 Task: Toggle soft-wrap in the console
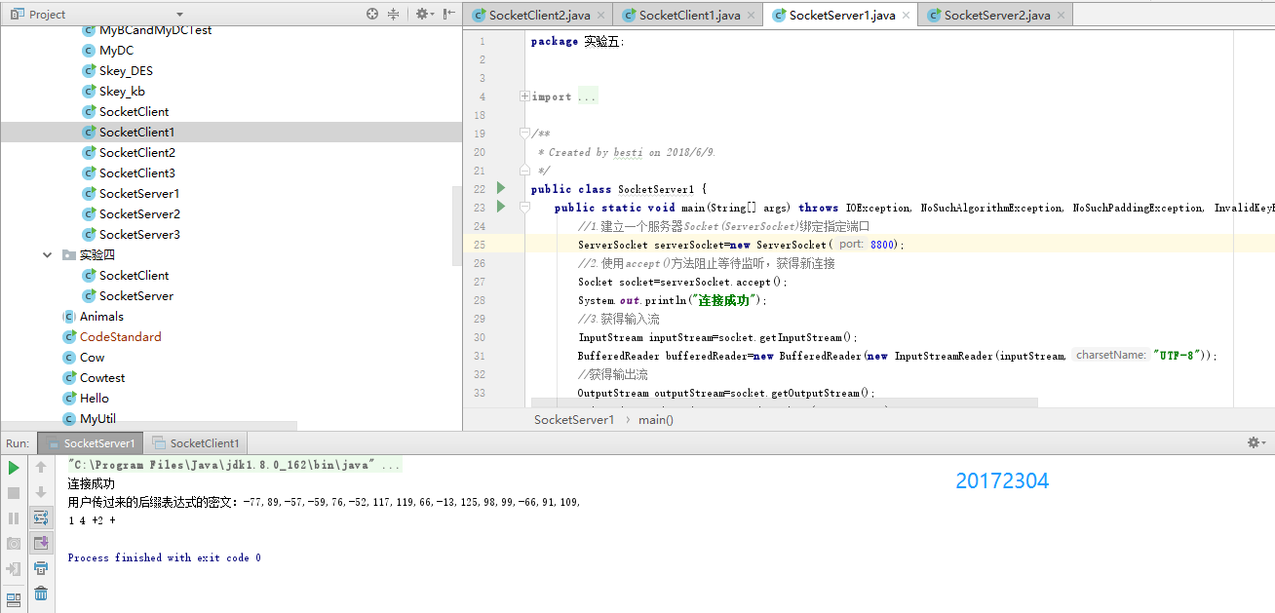(x=41, y=517)
